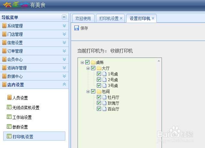The image size is (205, 148).
Task: Uncheck the 2号桌 checkbox
Action: tap(99, 79)
